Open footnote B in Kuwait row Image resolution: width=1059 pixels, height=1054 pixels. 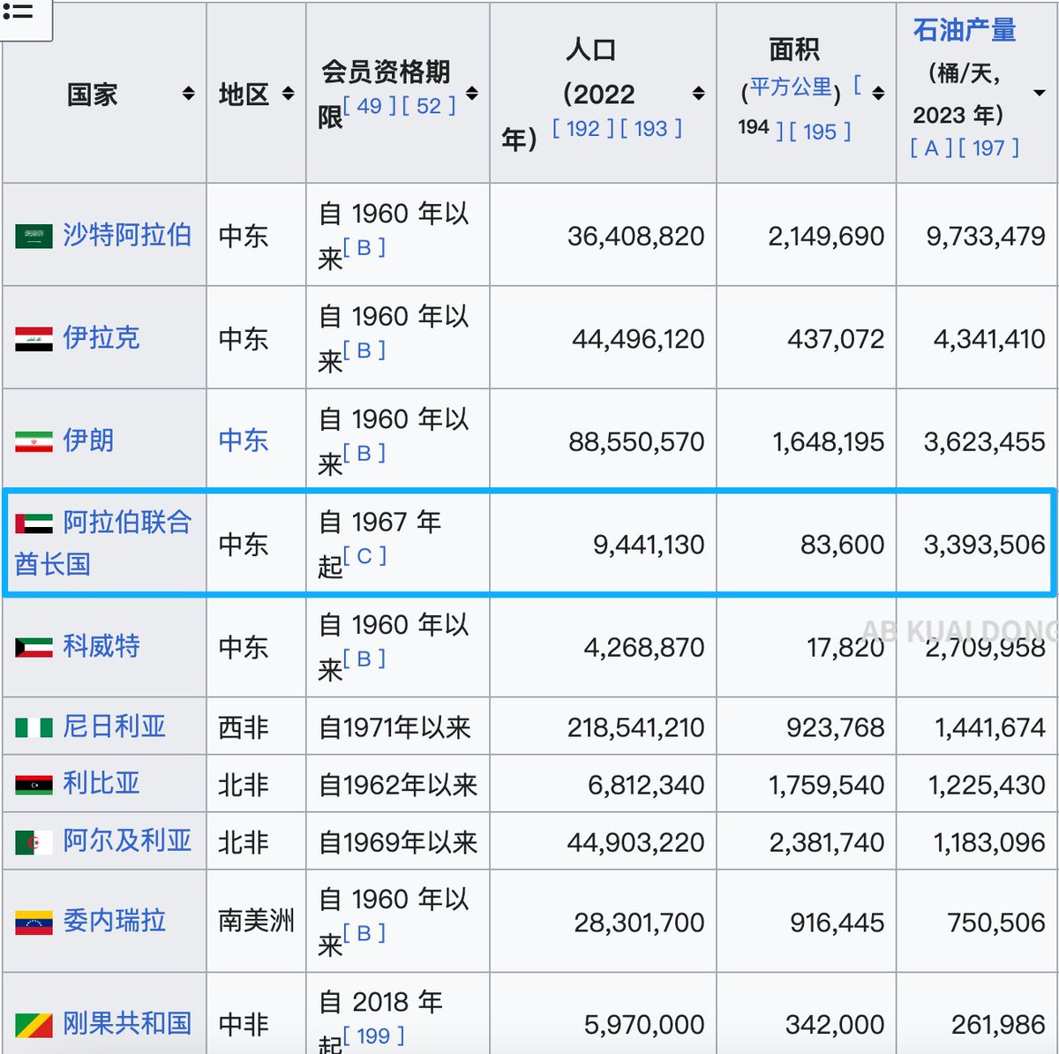(364, 659)
